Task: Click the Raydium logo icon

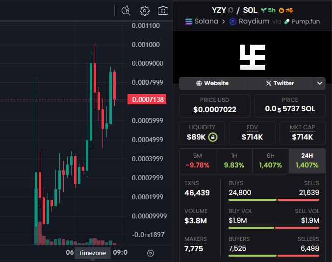Action: (233, 22)
